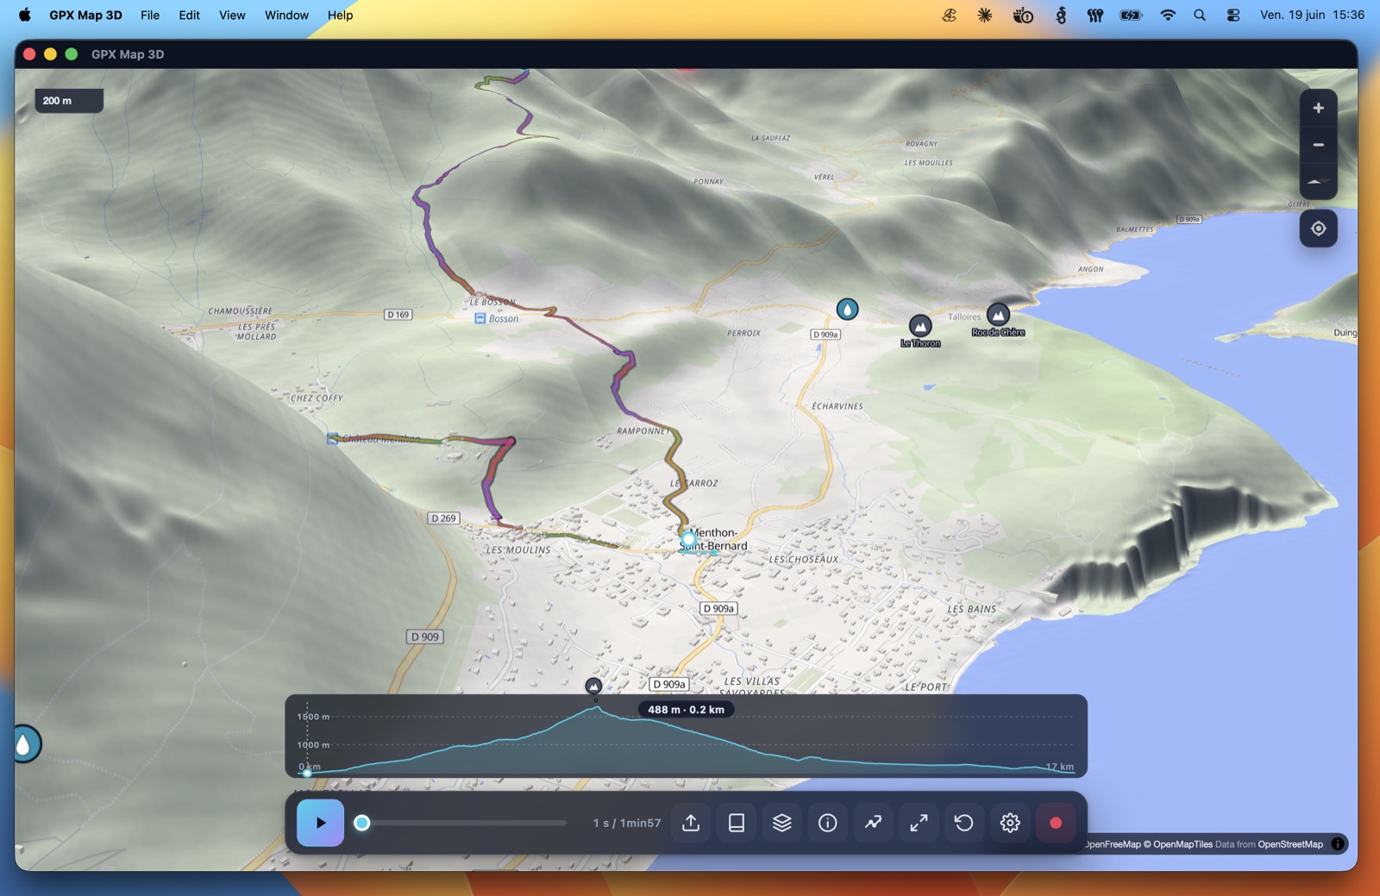Recenter map with the locate target button
Image resolution: width=1380 pixels, height=896 pixels.
pyautogui.click(x=1318, y=229)
